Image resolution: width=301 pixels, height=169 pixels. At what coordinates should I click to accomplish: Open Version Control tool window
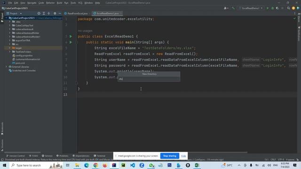(16, 156)
